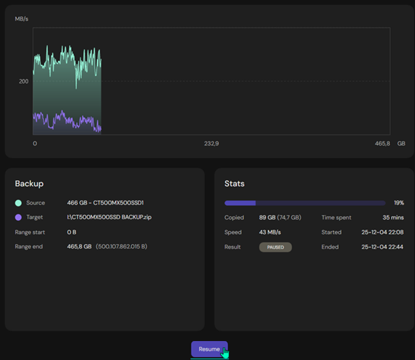Click the 232,9 midpoint axis label
The image size is (415, 360).
pos(211,144)
